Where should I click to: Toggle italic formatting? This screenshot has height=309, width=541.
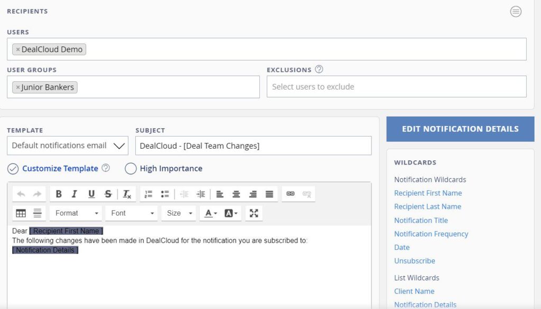pyautogui.click(x=74, y=194)
